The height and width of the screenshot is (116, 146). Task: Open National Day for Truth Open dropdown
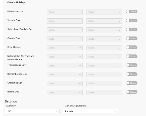[65, 57]
